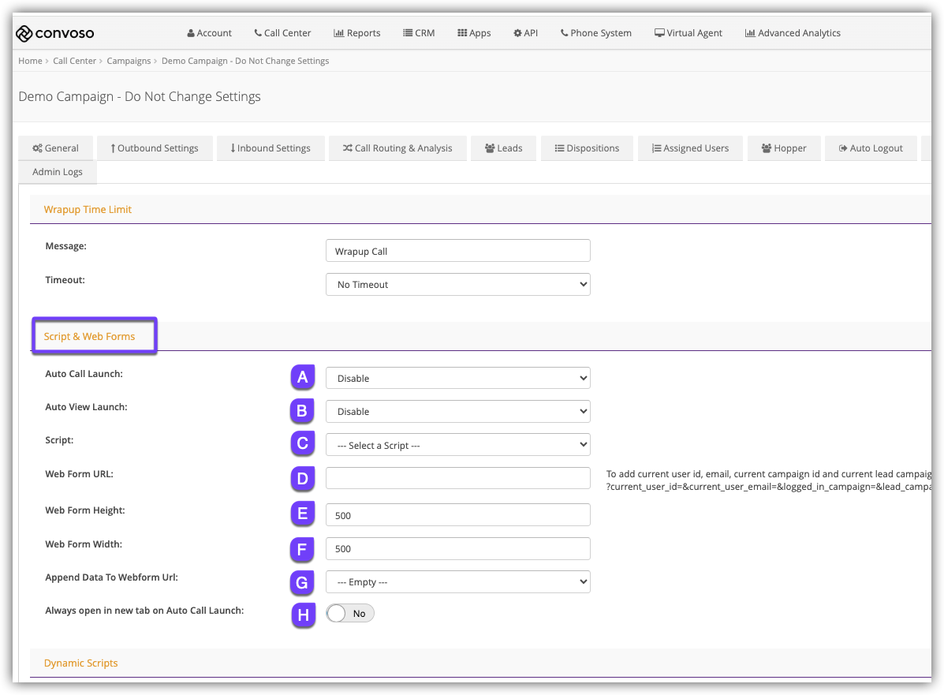Open the Hopper tab

click(x=783, y=148)
